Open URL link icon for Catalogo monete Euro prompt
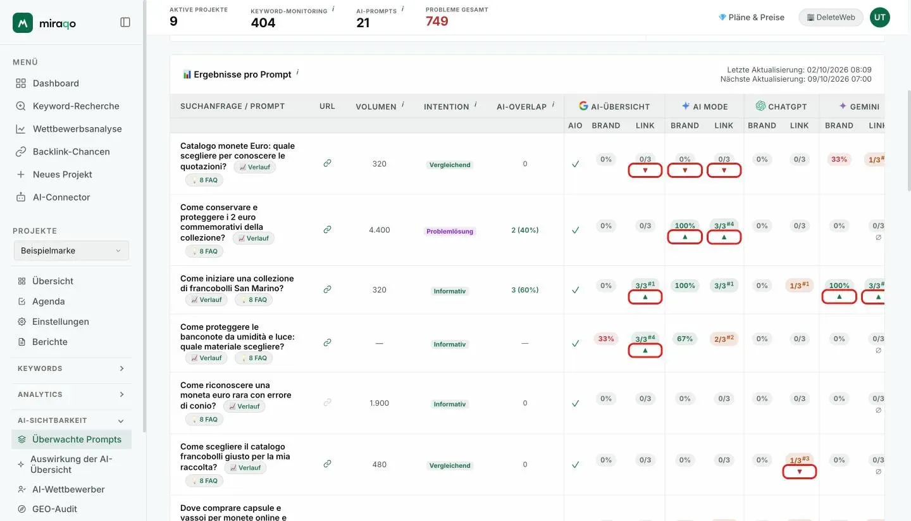Screen dimensions: 911x521 tap(327, 163)
